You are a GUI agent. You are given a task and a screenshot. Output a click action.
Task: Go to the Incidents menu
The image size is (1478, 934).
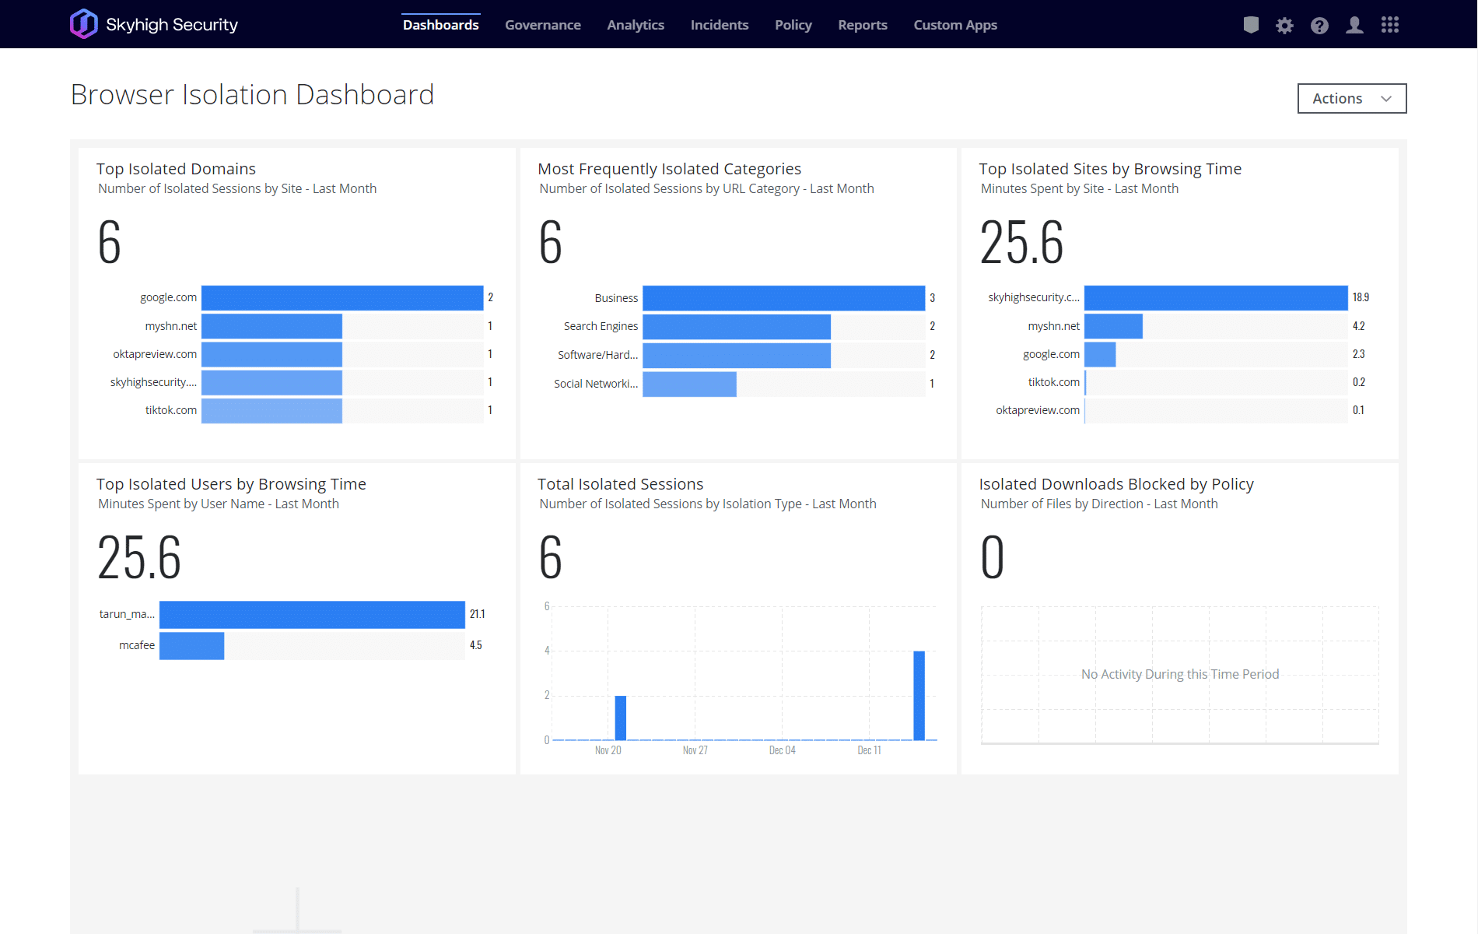coord(719,25)
